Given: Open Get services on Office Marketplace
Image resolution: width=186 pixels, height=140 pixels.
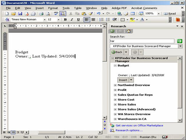Looking at the screenshot, I should tap(139, 125).
